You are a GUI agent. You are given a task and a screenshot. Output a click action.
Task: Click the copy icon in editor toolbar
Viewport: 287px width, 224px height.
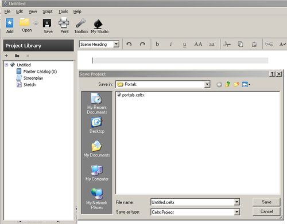pyautogui.click(x=241, y=44)
